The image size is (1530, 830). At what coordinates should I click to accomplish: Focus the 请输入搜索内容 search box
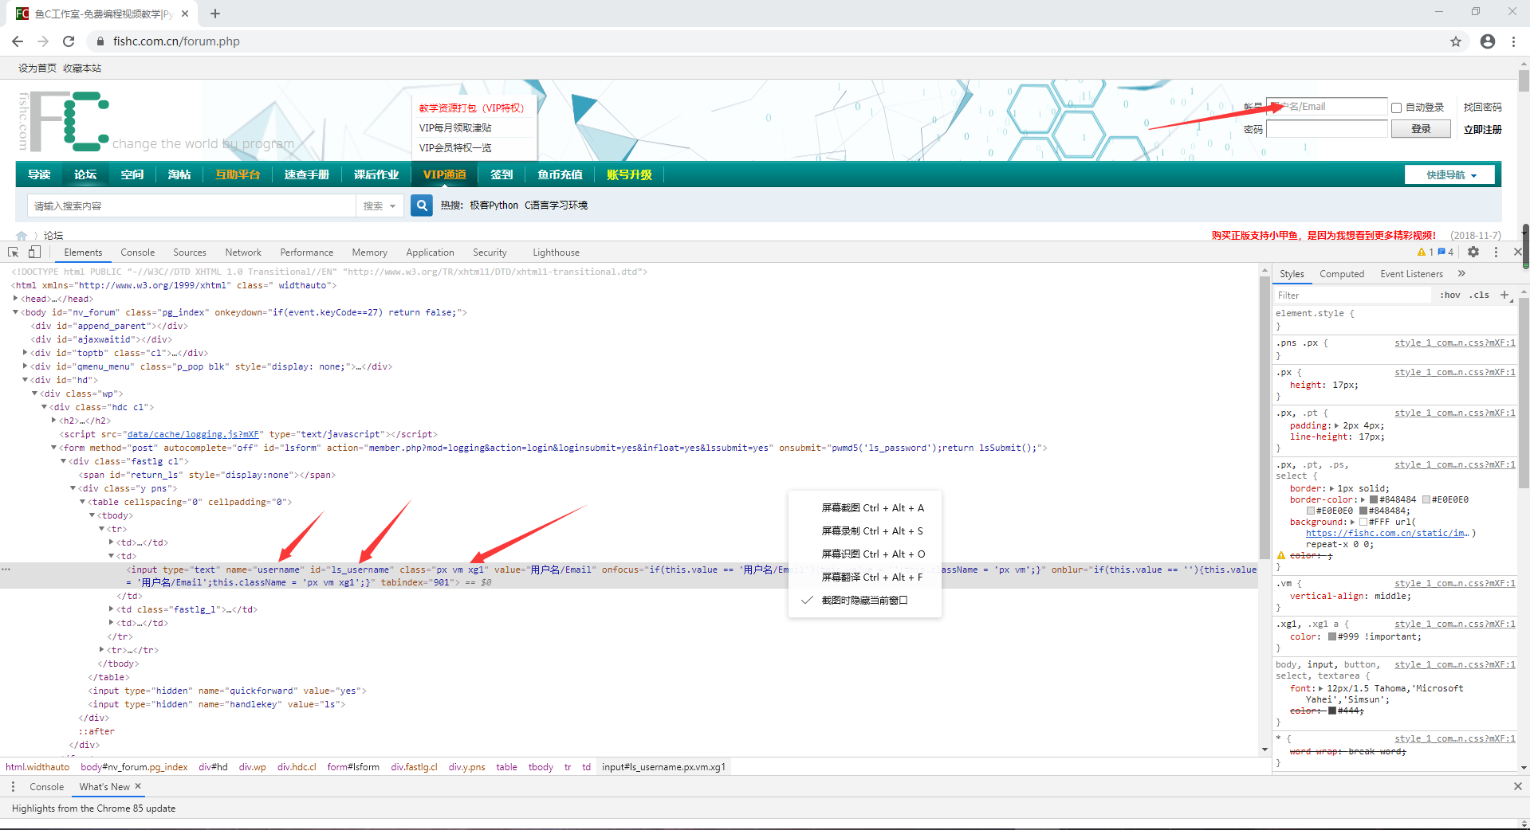[x=191, y=206]
